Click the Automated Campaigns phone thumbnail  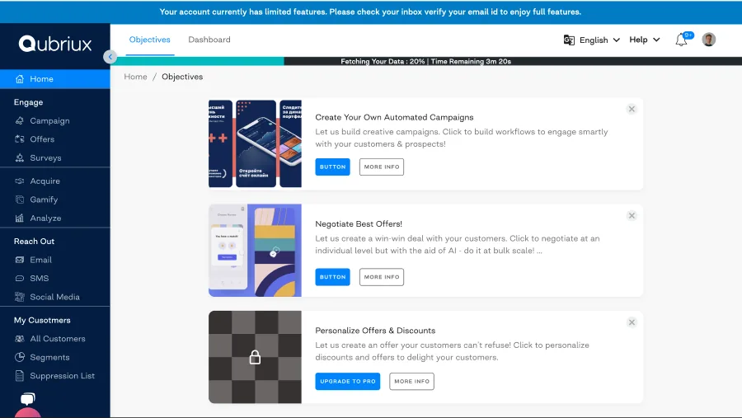coord(255,143)
